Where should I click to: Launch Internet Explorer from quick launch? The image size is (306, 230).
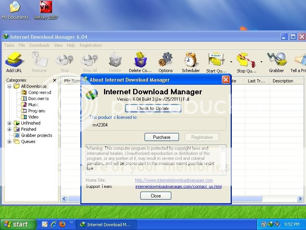(x=54, y=224)
